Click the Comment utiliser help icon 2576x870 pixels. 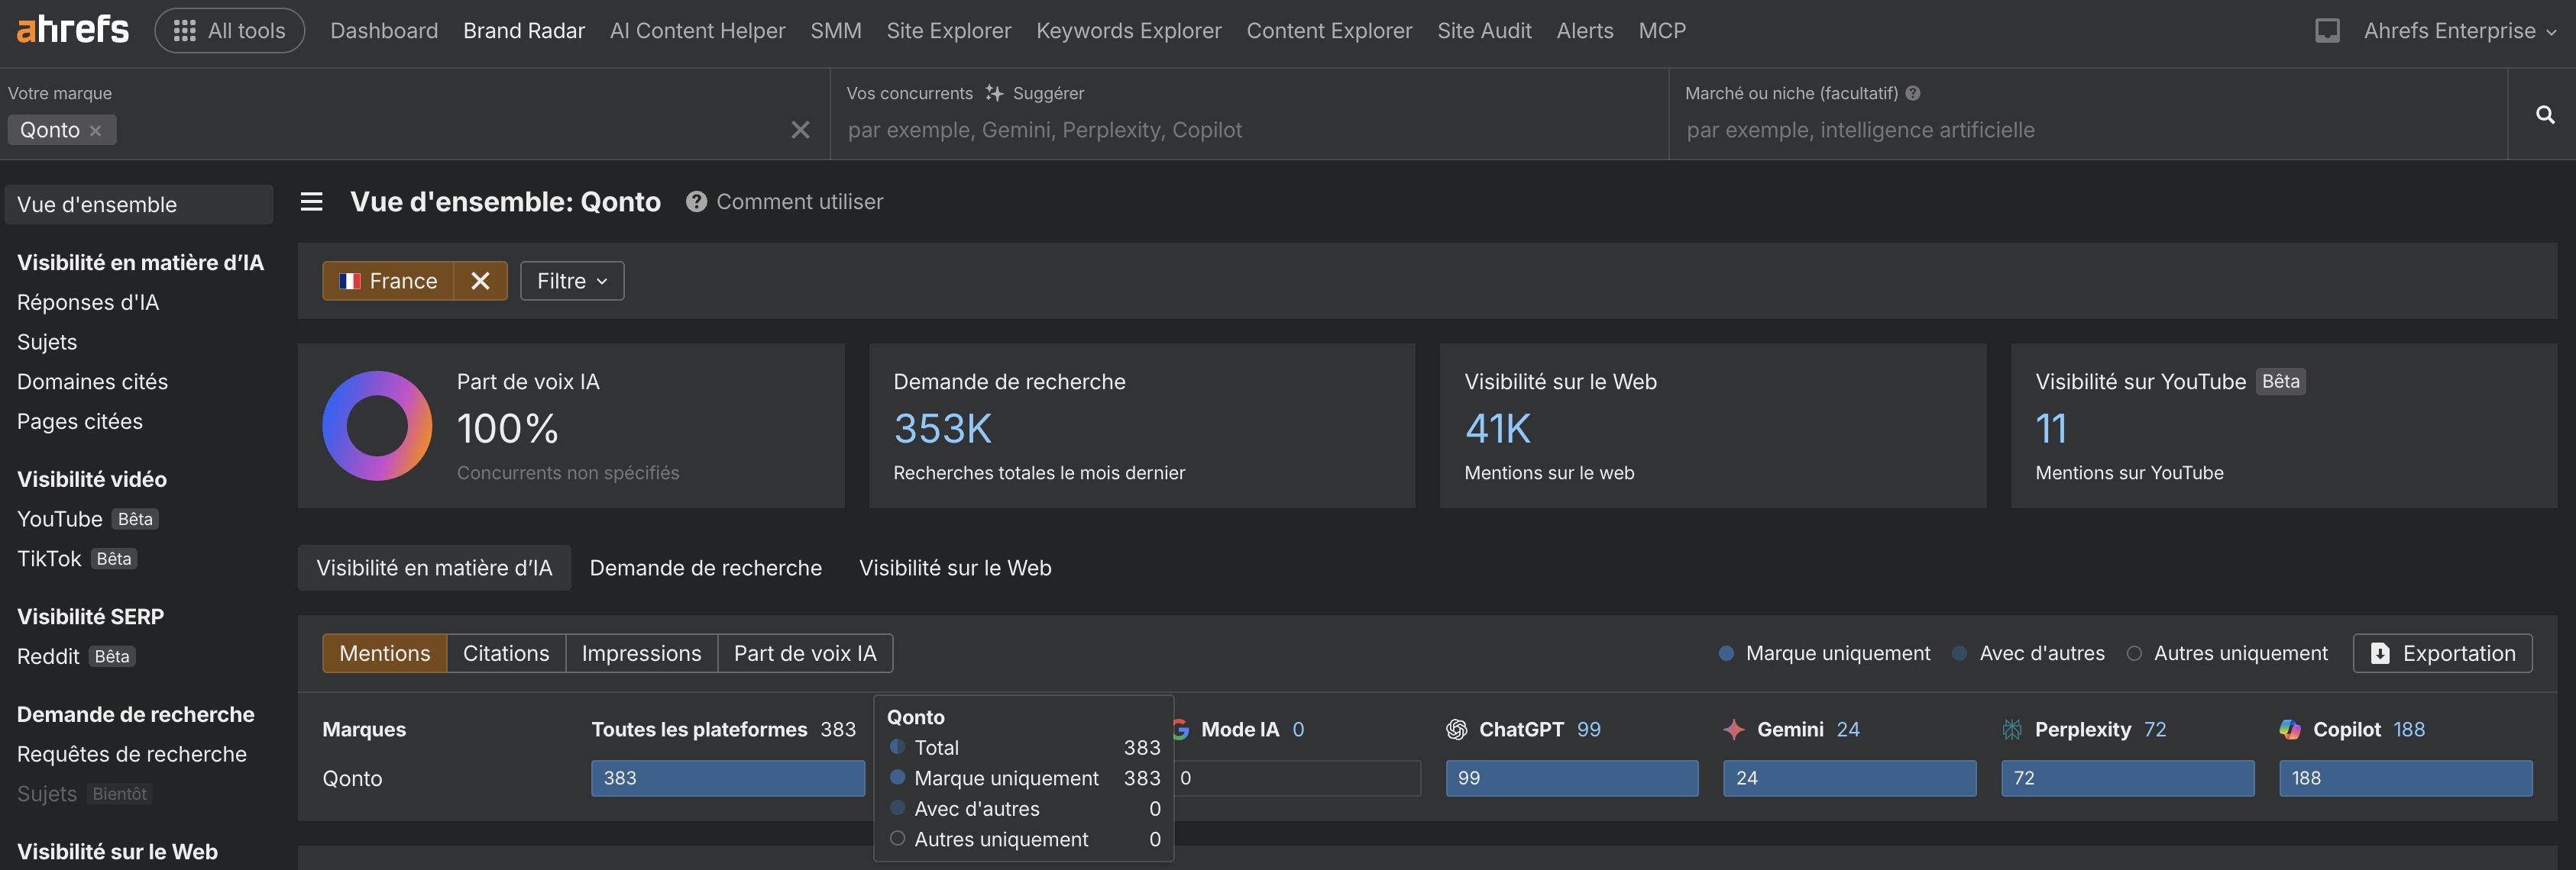coord(696,201)
